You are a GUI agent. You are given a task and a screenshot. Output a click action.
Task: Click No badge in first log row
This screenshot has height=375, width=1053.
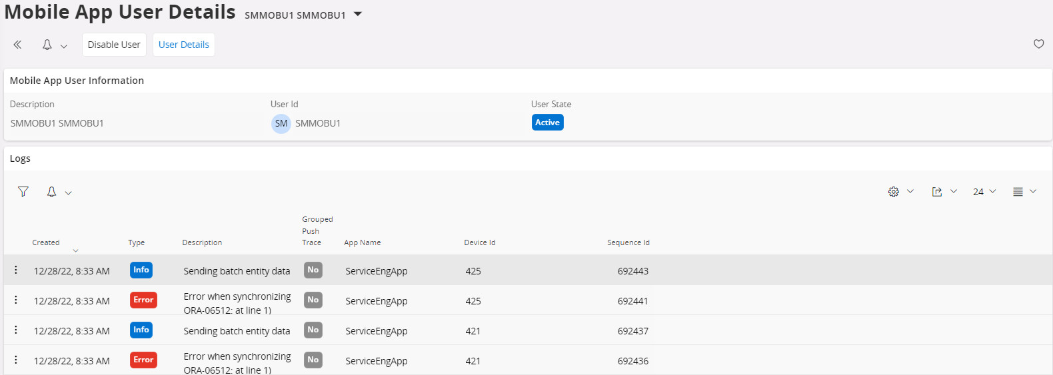coord(313,270)
